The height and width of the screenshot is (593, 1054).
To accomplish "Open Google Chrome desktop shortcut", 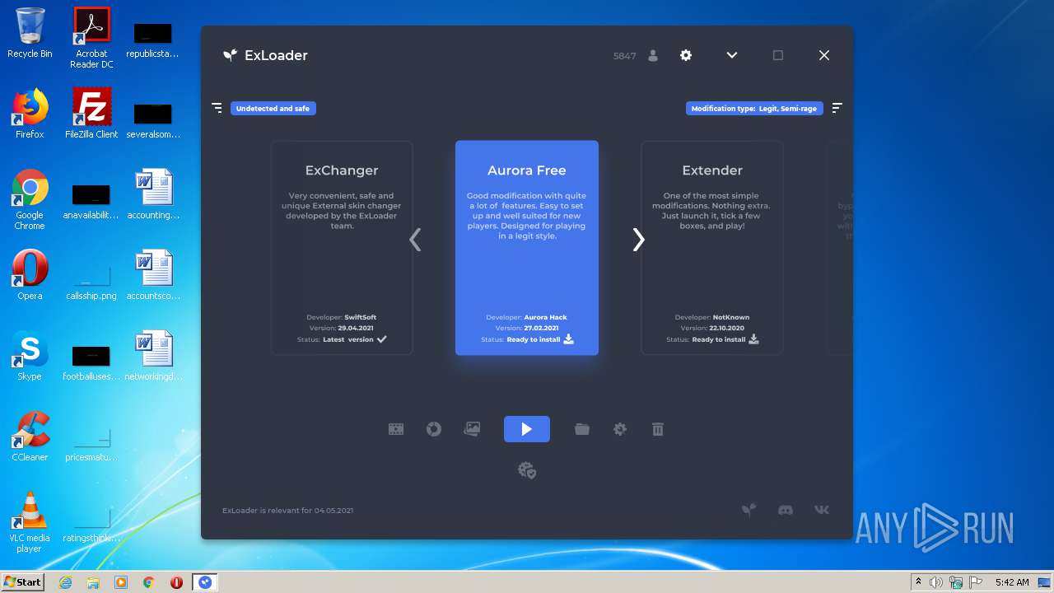I will [x=30, y=199].
